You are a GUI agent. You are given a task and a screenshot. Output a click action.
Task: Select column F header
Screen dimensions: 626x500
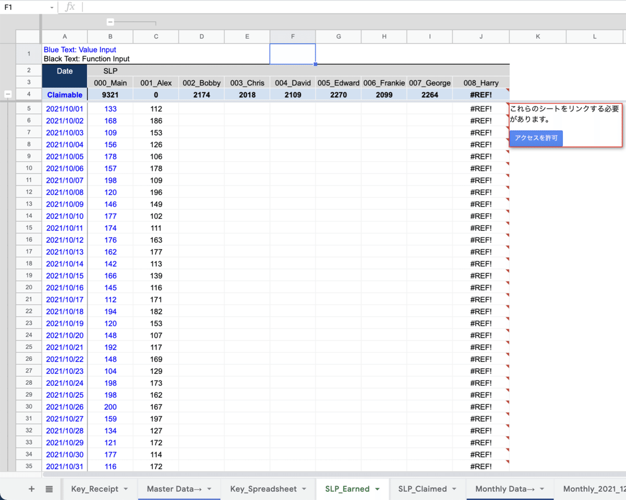point(293,36)
